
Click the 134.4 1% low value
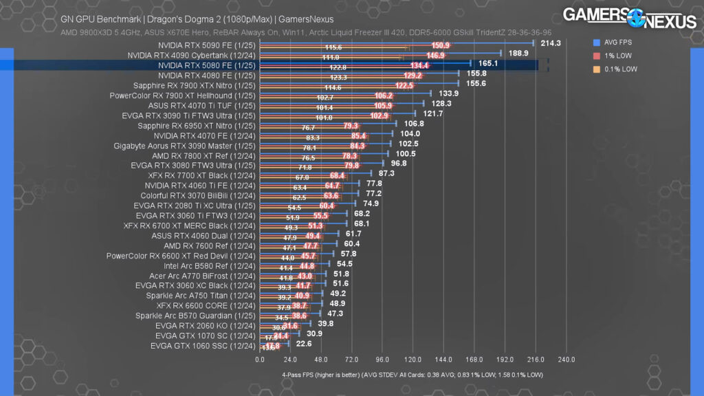coord(419,66)
